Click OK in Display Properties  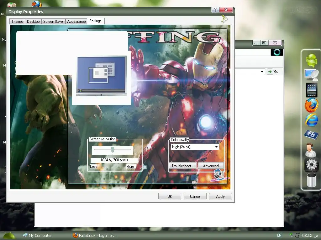click(x=170, y=196)
